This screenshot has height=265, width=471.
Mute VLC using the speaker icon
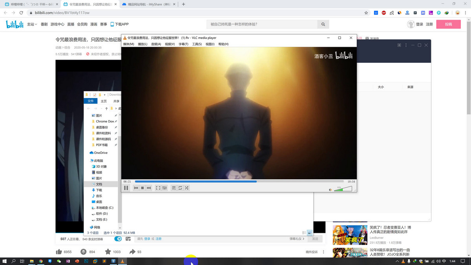[x=330, y=190]
